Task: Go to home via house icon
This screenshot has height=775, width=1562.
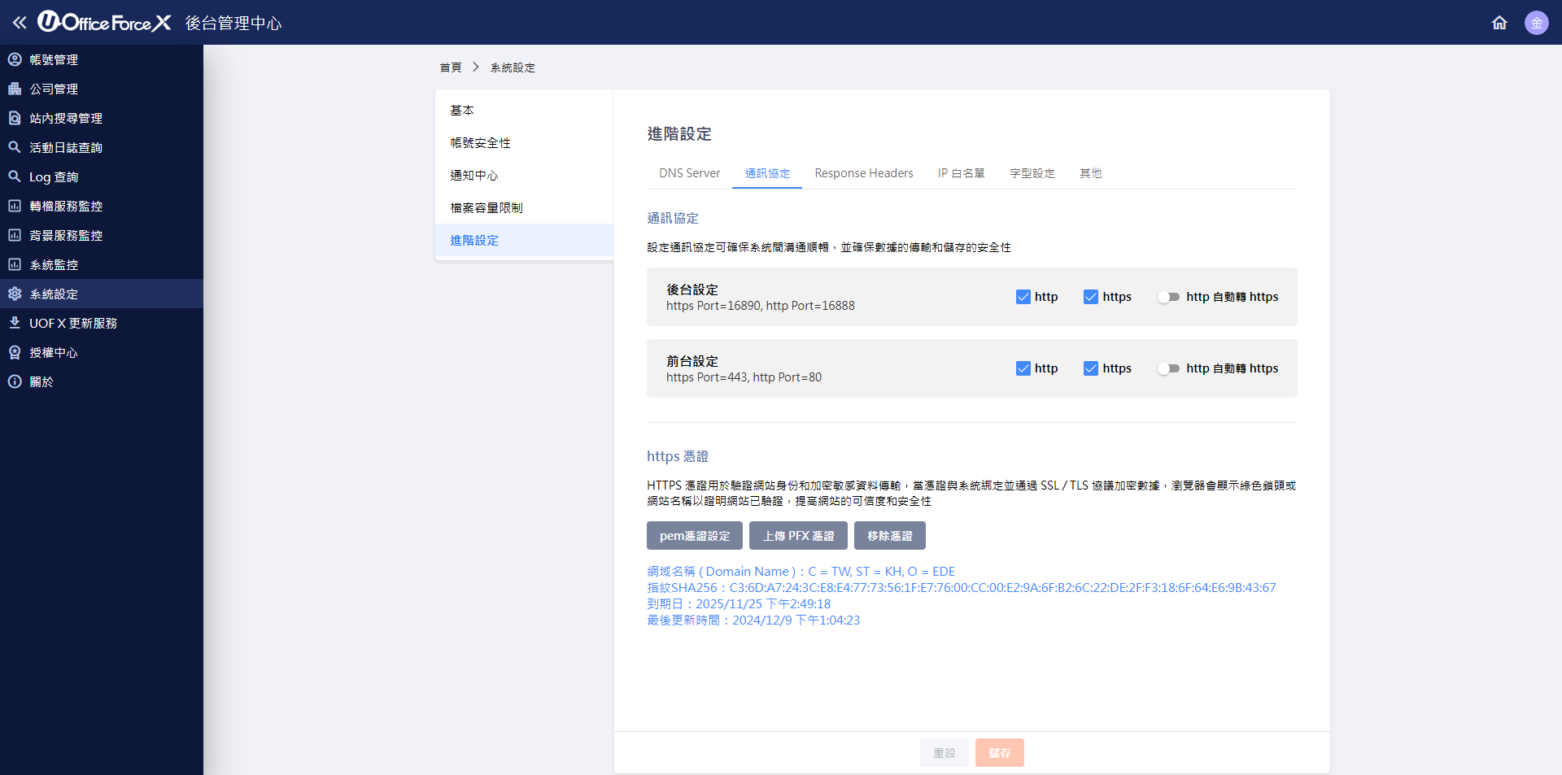Action: 1499,23
